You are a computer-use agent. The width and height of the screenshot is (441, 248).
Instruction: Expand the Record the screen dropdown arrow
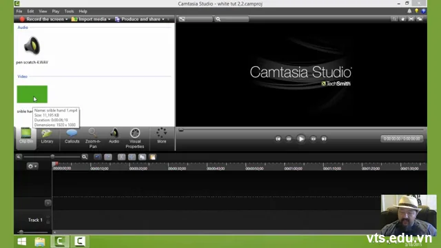(x=67, y=19)
